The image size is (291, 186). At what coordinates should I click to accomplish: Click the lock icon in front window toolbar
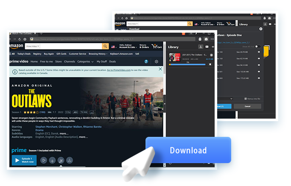click(200, 39)
